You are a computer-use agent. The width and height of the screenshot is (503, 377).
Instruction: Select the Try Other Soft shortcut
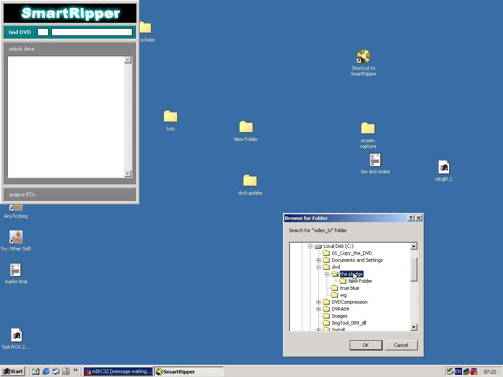[x=16, y=241]
